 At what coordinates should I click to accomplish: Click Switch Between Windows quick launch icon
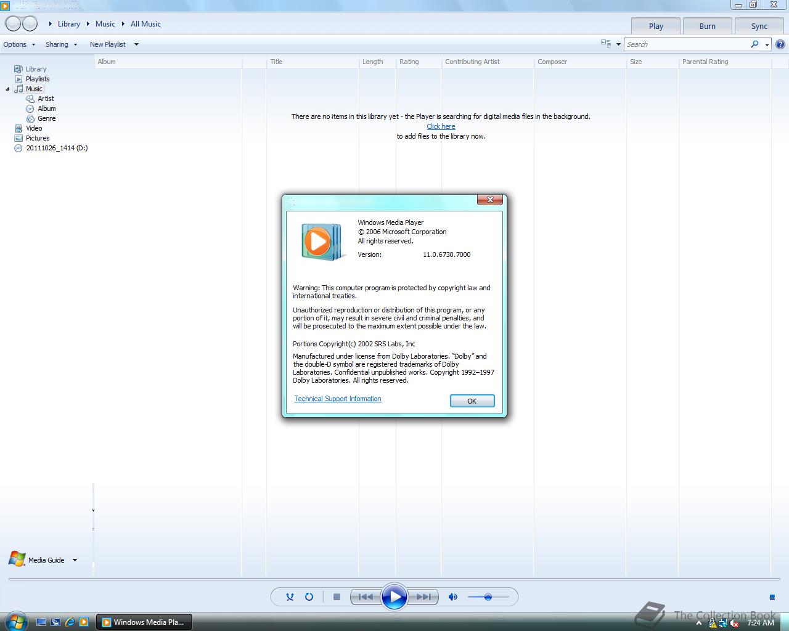tap(55, 622)
